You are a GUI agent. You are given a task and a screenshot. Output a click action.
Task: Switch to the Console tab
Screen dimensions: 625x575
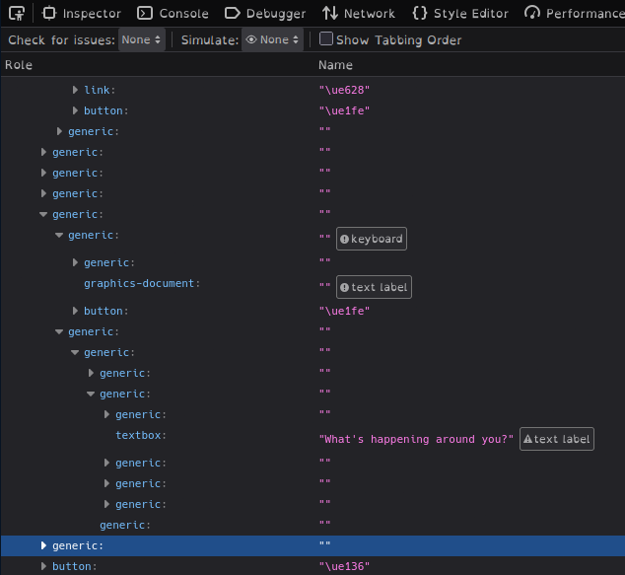[173, 13]
